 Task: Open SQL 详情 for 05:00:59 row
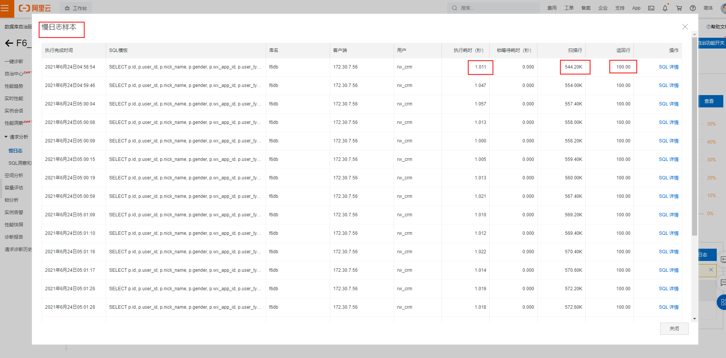pyautogui.click(x=669, y=196)
